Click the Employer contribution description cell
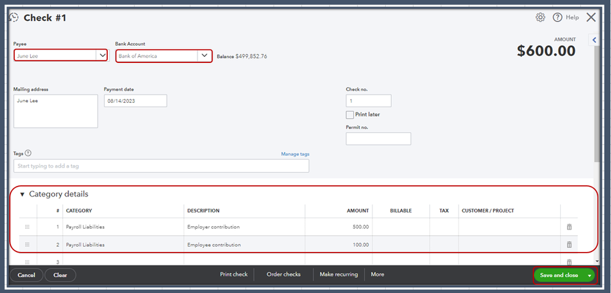611x293 pixels. tap(244, 227)
